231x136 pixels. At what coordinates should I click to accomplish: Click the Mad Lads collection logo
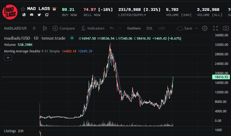point(10,12)
